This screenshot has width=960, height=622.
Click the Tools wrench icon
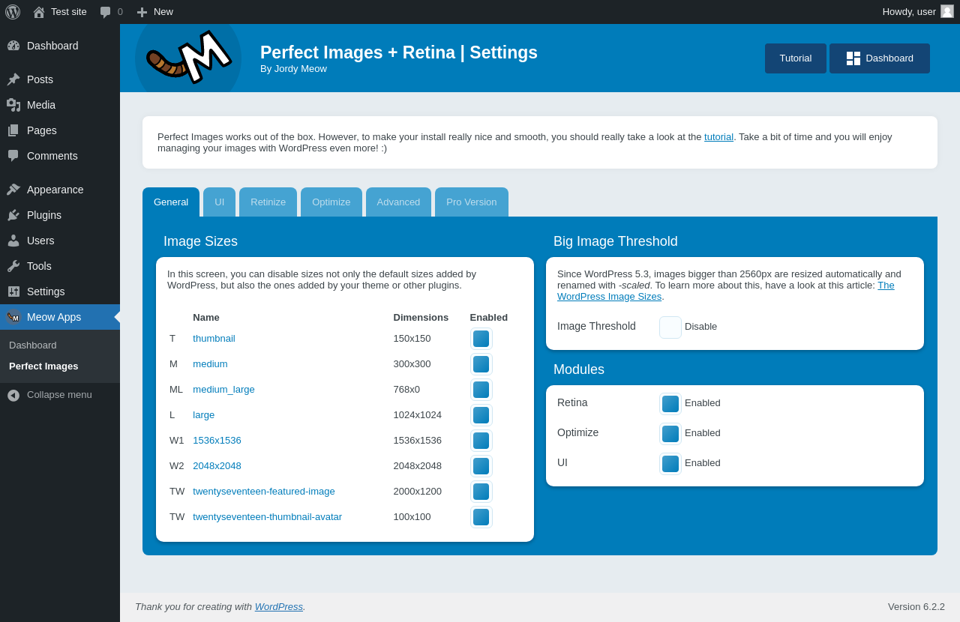(x=13, y=266)
